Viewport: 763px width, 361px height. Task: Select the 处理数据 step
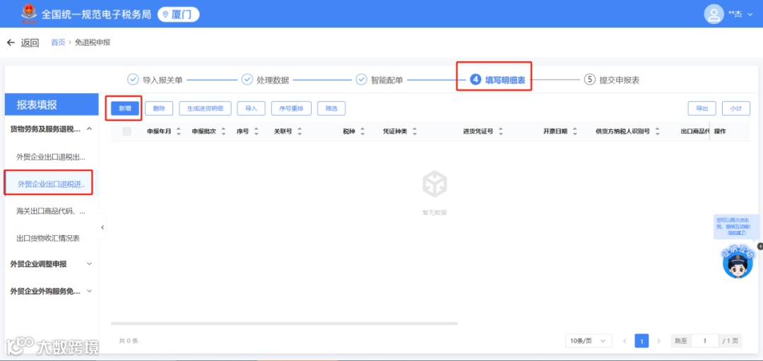265,80
